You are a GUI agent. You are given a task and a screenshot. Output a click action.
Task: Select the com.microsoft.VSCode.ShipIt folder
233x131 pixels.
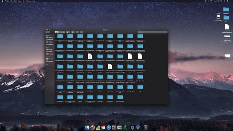point(70,87)
